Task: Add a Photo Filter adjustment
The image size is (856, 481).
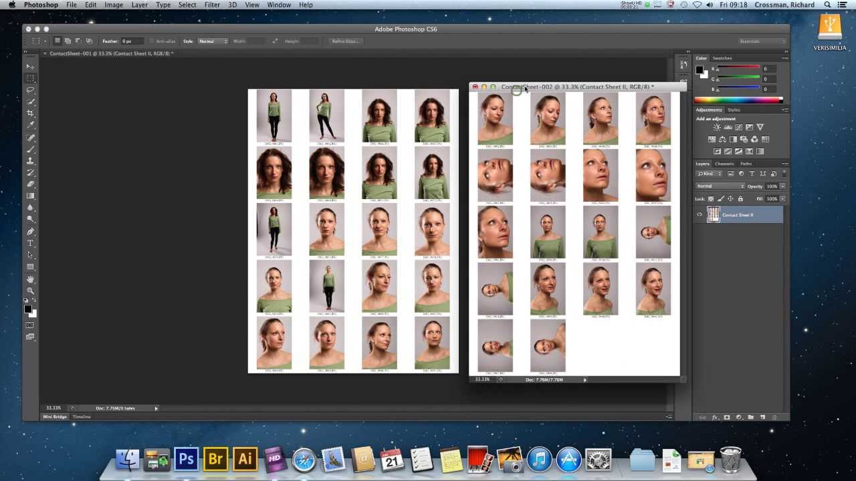Action: tap(744, 139)
